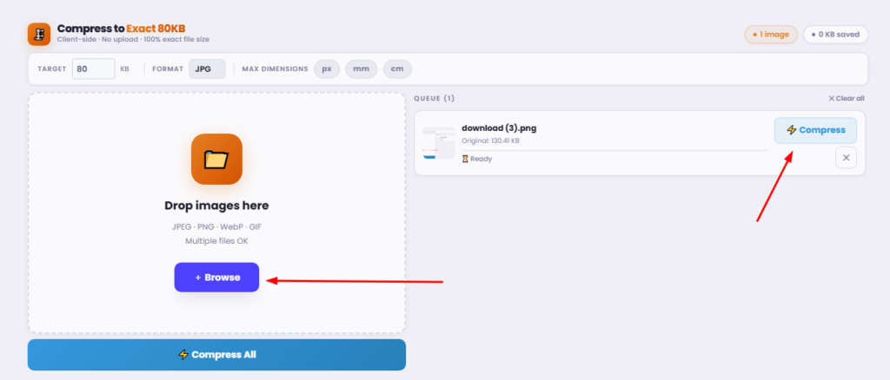Click the orange app logo icon
This screenshot has width=890, height=380.
coord(39,34)
